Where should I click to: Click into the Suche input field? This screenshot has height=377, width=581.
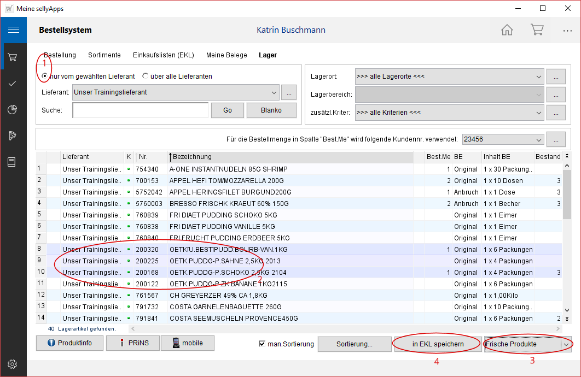(140, 110)
